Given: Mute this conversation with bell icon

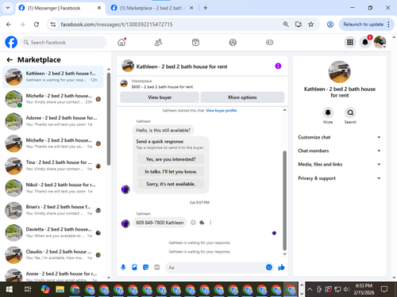Looking at the screenshot, I should (x=328, y=112).
